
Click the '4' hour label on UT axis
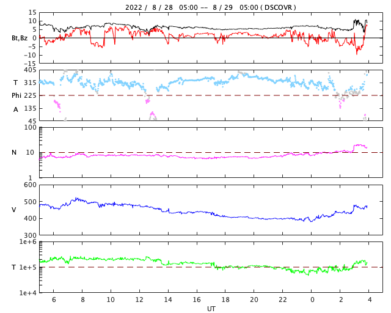370,300
